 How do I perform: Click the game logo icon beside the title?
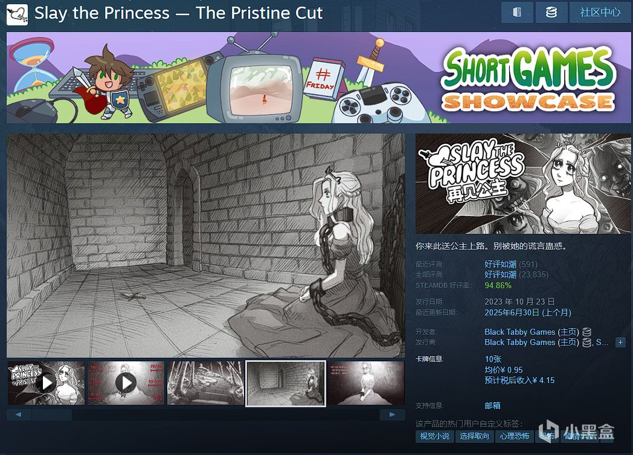coord(18,15)
